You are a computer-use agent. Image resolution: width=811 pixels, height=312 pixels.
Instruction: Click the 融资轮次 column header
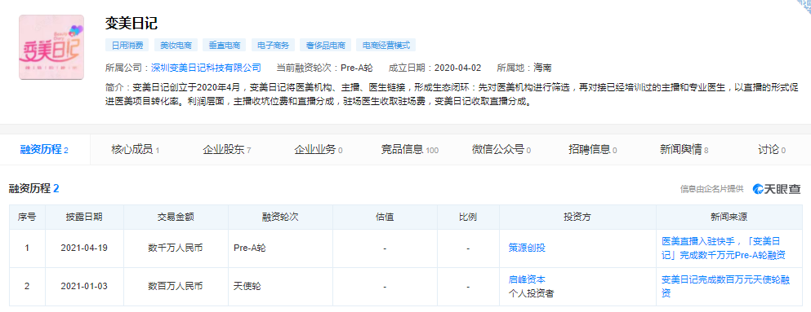pyautogui.click(x=280, y=218)
